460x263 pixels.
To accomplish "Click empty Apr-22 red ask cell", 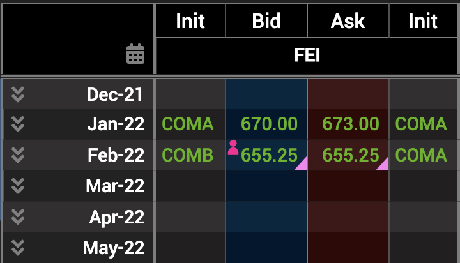I will click(348, 217).
